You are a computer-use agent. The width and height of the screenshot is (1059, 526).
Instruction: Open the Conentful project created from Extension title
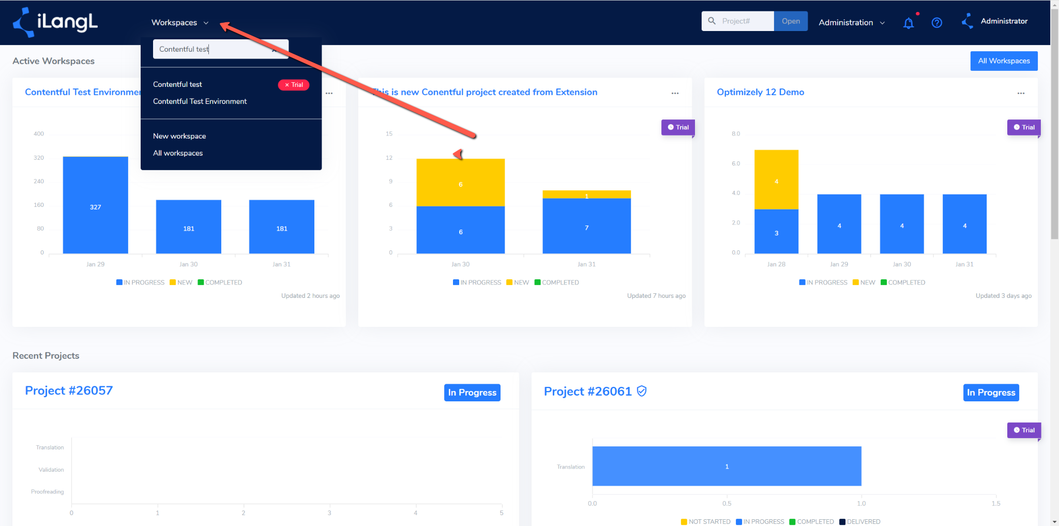[484, 92]
